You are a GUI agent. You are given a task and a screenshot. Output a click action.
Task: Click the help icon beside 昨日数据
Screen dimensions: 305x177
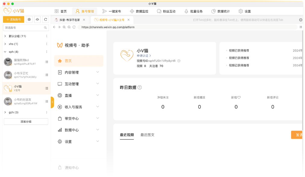coord(140,87)
